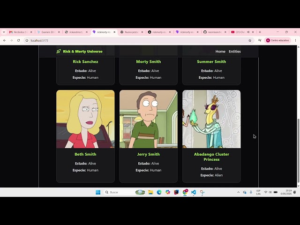This screenshot has width=300, height=225.
Task: Click the page vertical scrollbar thumb
Action: point(298,150)
